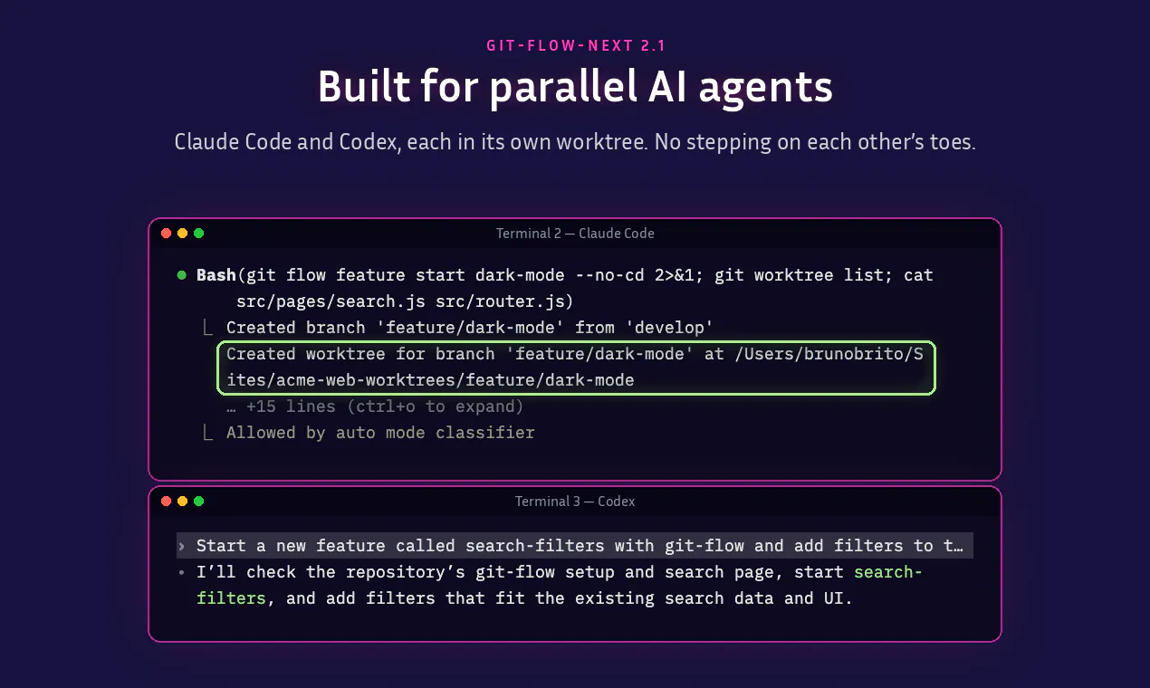
Task: Click the red close dot in Terminal 3
Action: pos(167,502)
